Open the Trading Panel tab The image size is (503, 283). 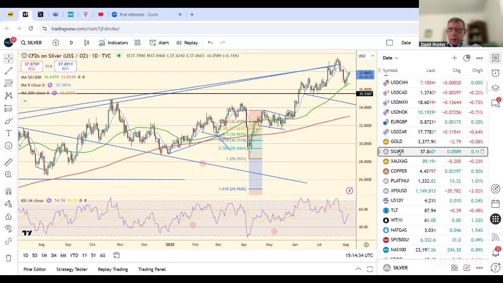click(x=152, y=269)
